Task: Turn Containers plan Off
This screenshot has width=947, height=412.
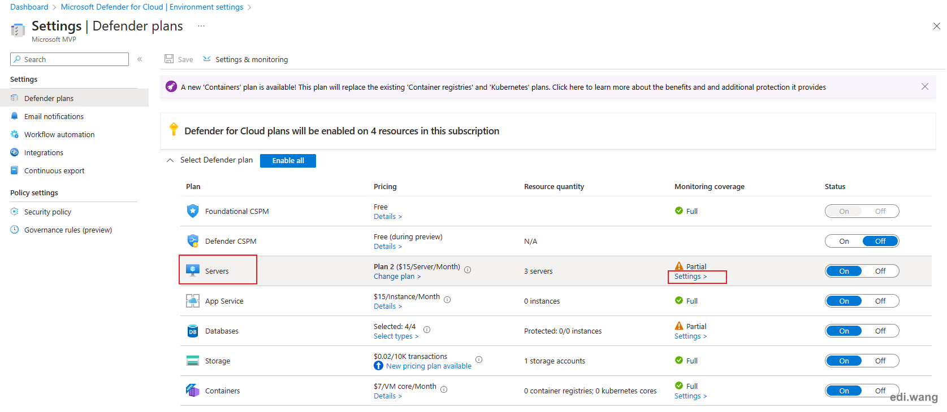Action: 880,391
